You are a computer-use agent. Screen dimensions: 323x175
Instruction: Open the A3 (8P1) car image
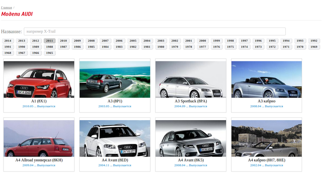pyautogui.click(x=115, y=79)
